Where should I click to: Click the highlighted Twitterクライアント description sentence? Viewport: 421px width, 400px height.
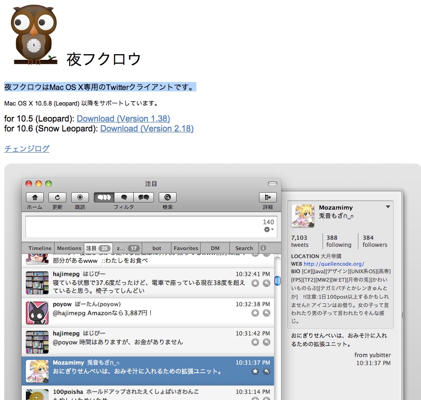[100, 87]
